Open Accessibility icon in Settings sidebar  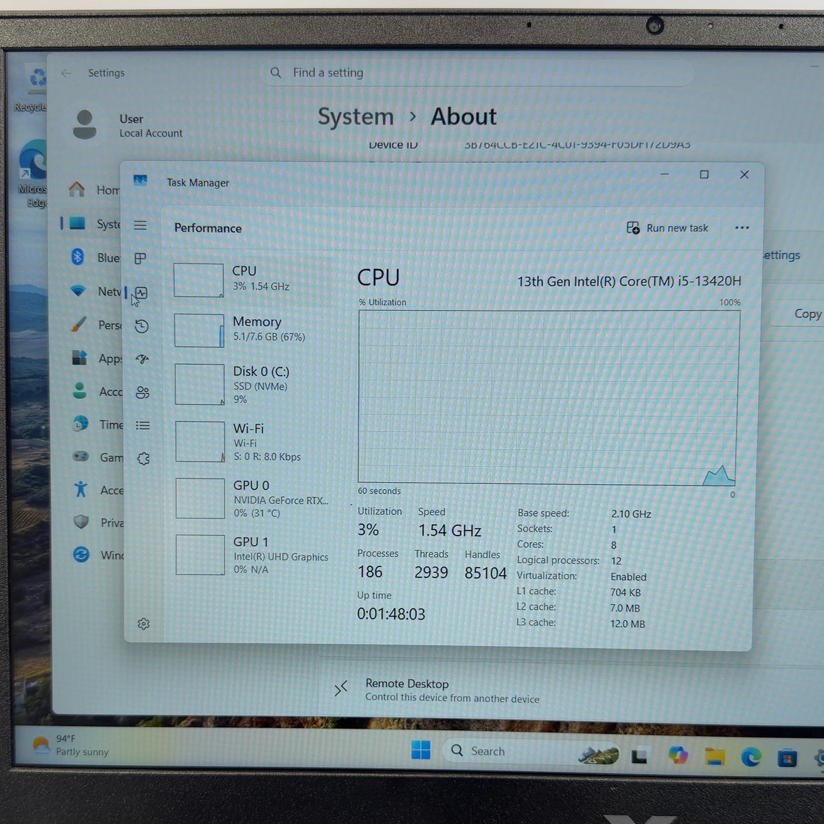(x=80, y=489)
